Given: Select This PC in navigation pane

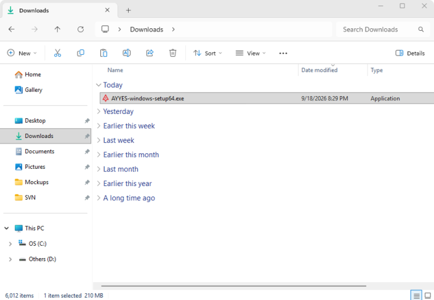Looking at the screenshot, I should [x=30, y=229].
